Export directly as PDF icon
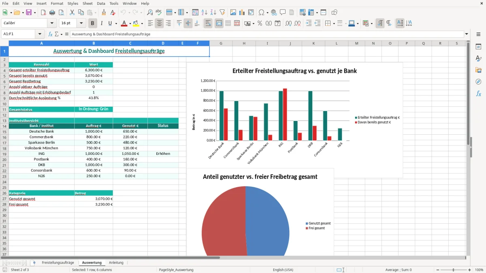 coord(43,13)
